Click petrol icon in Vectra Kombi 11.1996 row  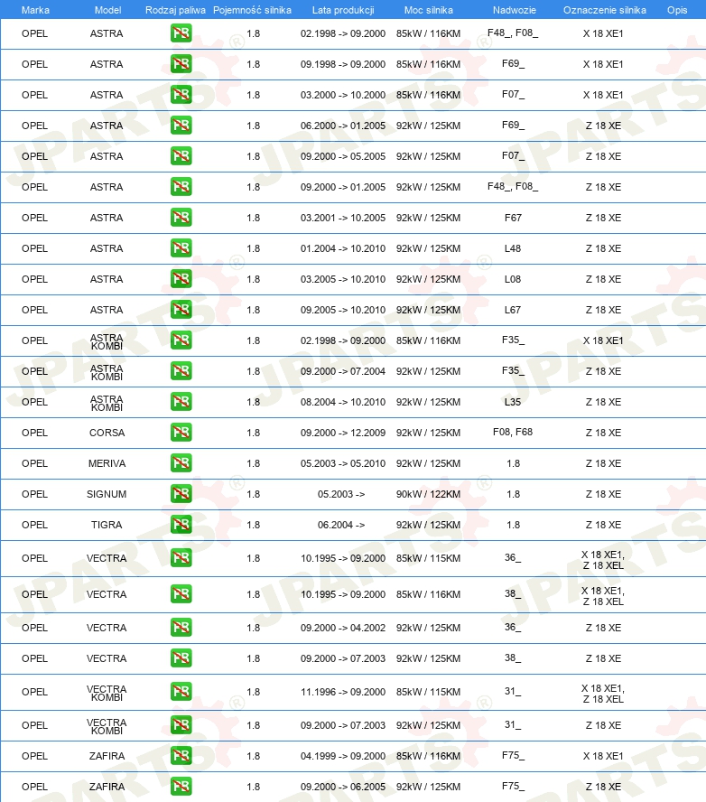[x=181, y=692]
